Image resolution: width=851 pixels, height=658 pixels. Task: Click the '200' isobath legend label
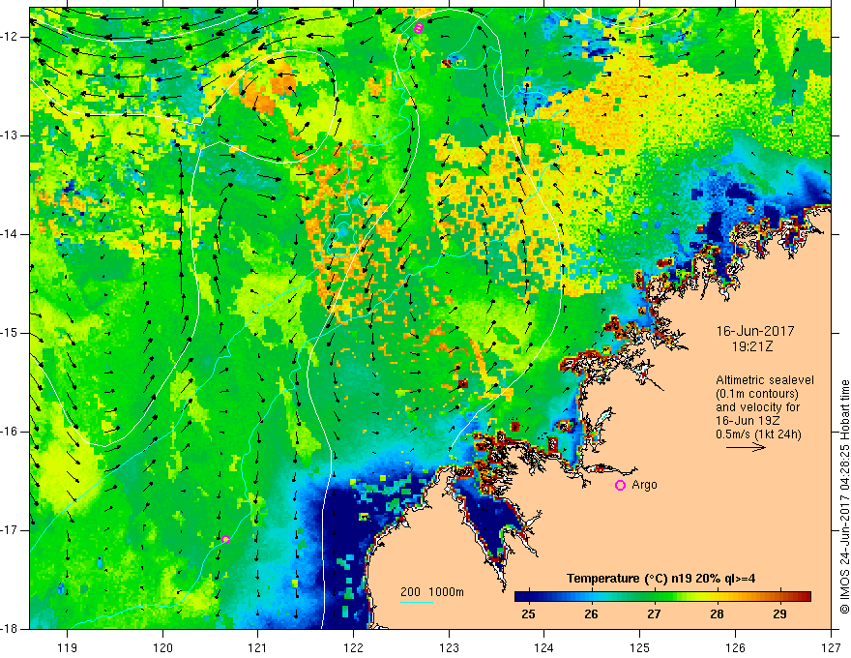pyautogui.click(x=410, y=592)
